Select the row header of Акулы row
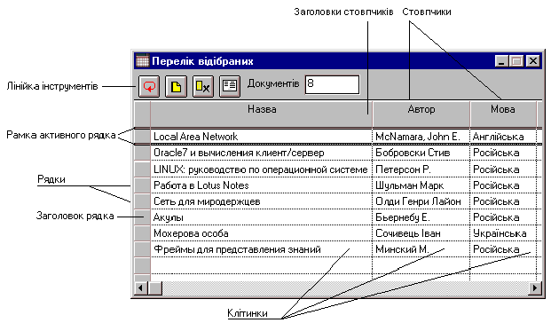The image size is (551, 323). click(x=143, y=217)
